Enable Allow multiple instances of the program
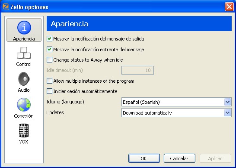The height and width of the screenshot is (168, 236). point(49,81)
